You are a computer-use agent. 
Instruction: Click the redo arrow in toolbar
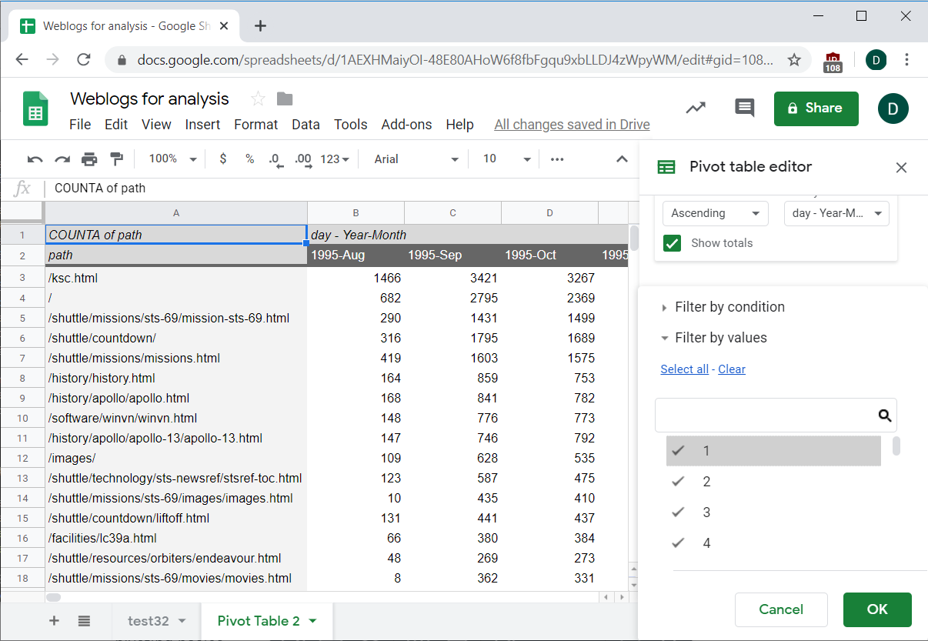coord(62,159)
